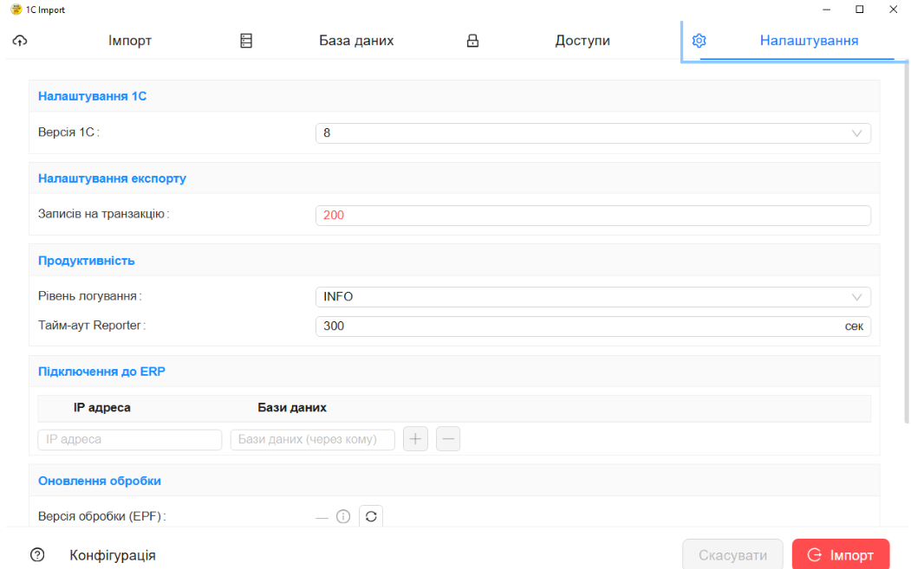Select the Налаштування tab
The image size is (911, 569).
tap(809, 41)
